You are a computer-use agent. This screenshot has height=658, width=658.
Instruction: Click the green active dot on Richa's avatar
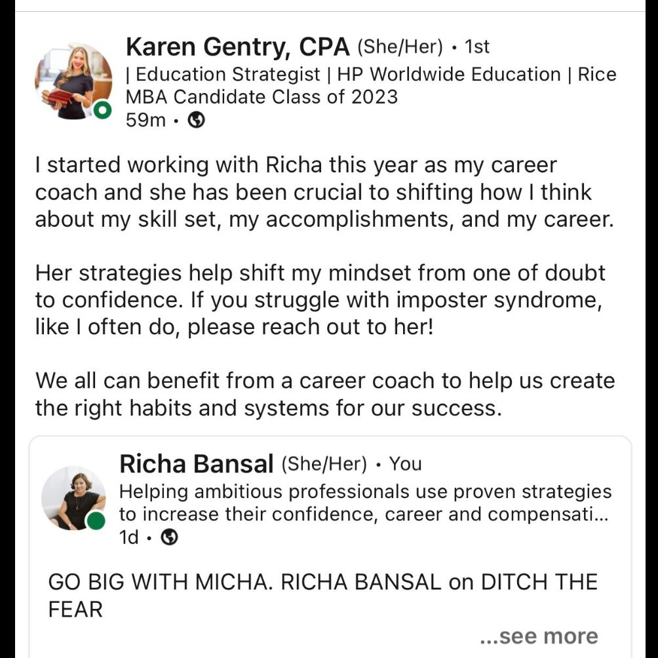pos(96,521)
